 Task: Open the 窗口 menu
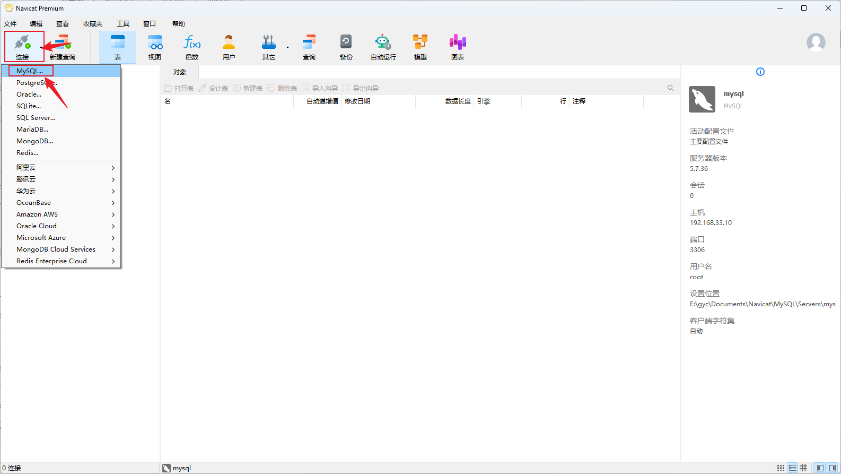pyautogui.click(x=150, y=24)
